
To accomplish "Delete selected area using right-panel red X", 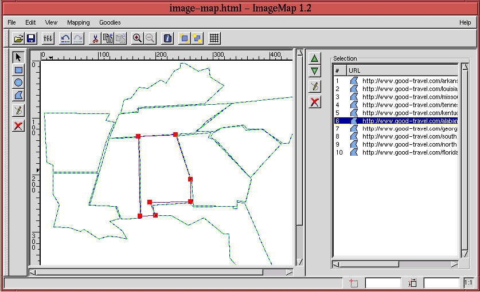I will coord(314,102).
